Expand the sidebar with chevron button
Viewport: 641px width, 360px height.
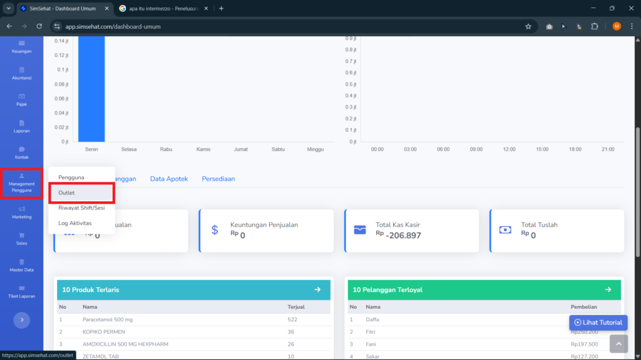click(x=22, y=320)
